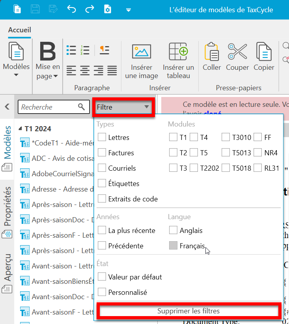289x324 pixels.
Task: Apply bulleted list formatting
Action: (x=71, y=50)
